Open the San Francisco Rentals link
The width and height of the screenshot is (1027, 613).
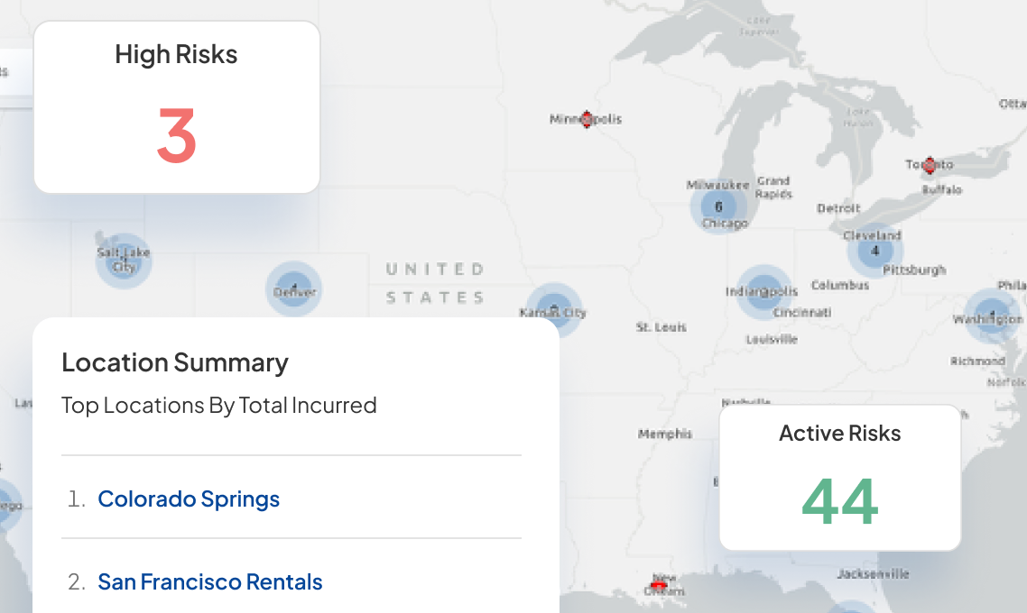pyautogui.click(x=210, y=581)
